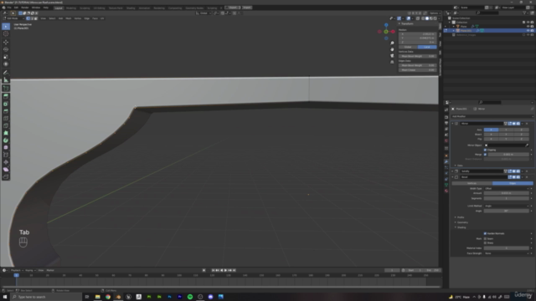Image resolution: width=536 pixels, height=301 pixels.
Task: Open the Vertex menu in viewport header
Action: point(78,18)
